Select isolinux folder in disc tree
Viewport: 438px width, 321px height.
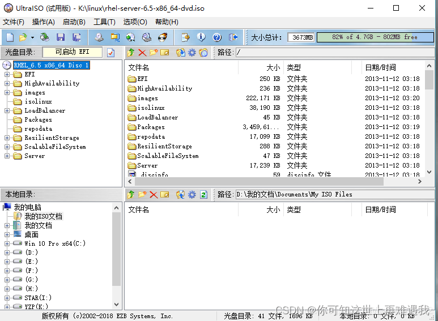click(x=38, y=101)
